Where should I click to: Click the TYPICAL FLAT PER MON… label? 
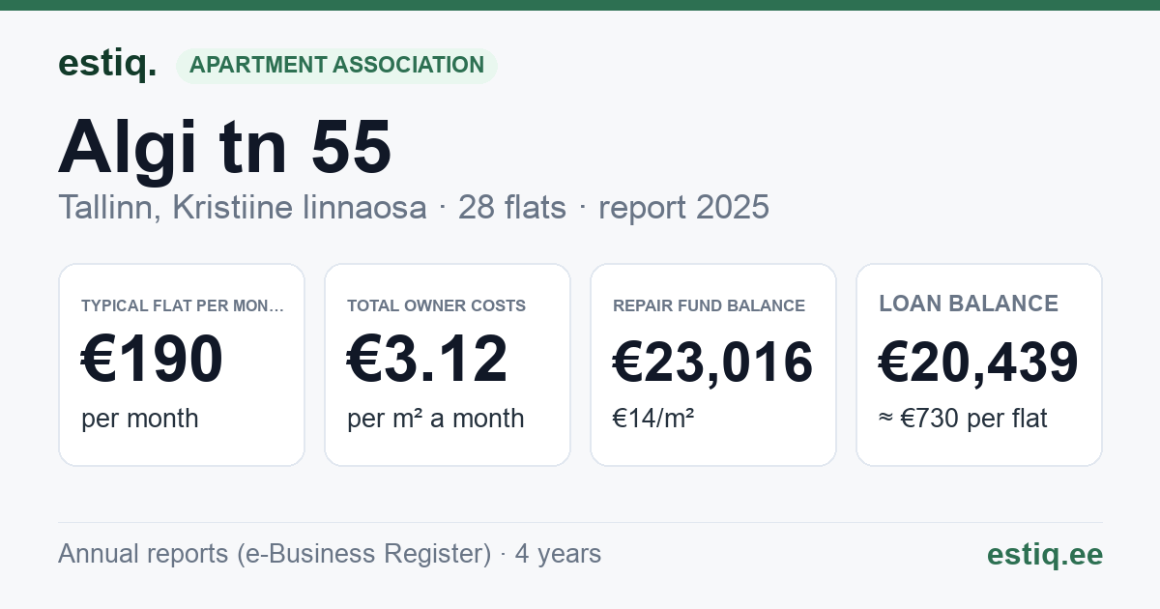(183, 305)
